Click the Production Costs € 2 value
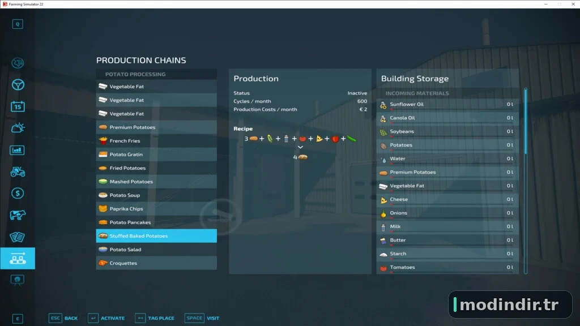Viewport: 580px width, 326px height. [363, 109]
